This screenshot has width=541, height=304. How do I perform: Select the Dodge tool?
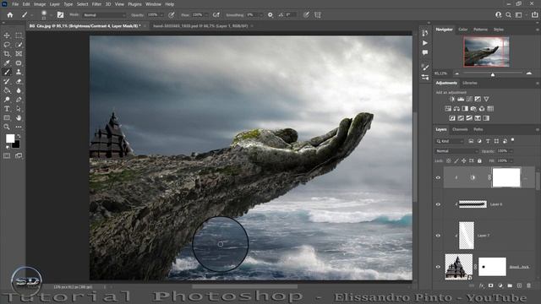point(7,100)
